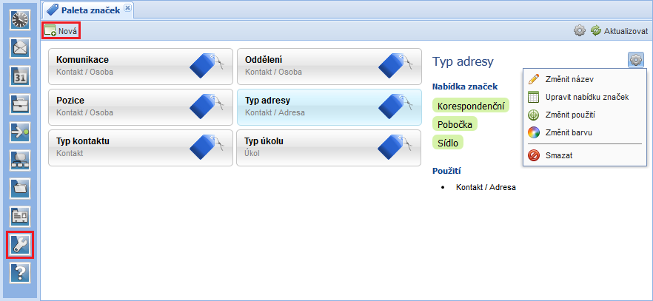
Task: Open the calendar sidebar icon
Action: (19, 75)
